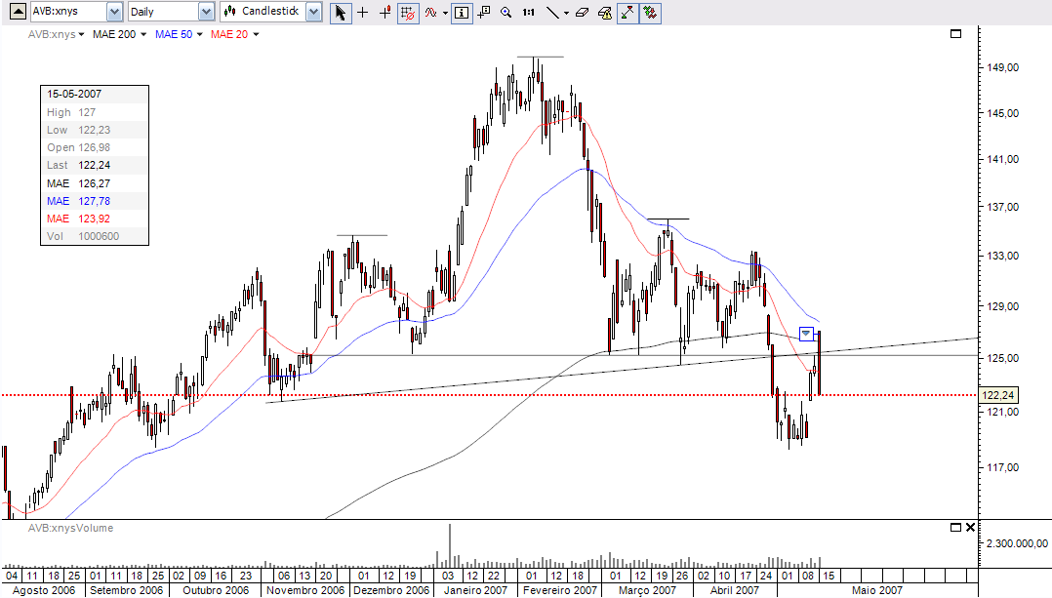The image size is (1052, 598).
Task: Click the alert warning tag icon
Action: tap(604, 12)
